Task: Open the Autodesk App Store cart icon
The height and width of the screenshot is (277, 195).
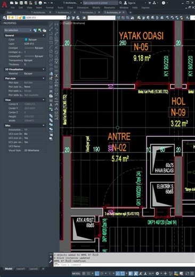Action: 150,3
